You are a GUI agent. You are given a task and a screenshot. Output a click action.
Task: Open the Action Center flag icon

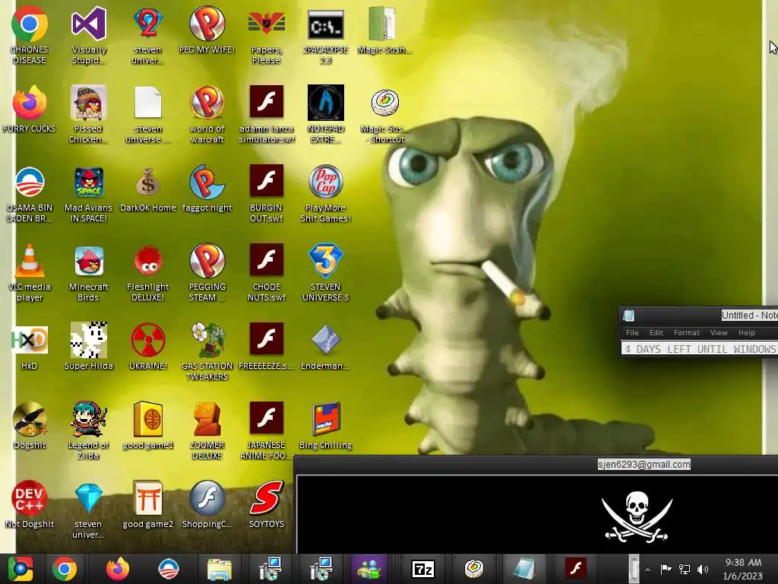tap(666, 569)
